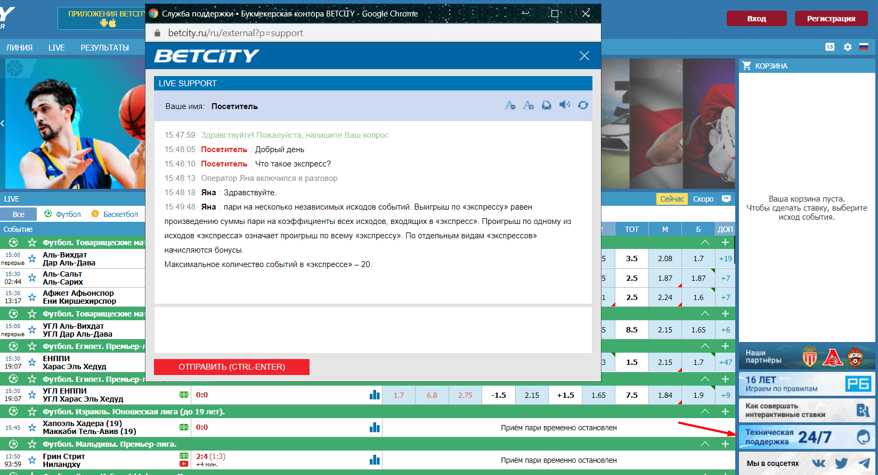Add Израиль Юношеская лига via plus icon
878x475 pixels.
725,411
